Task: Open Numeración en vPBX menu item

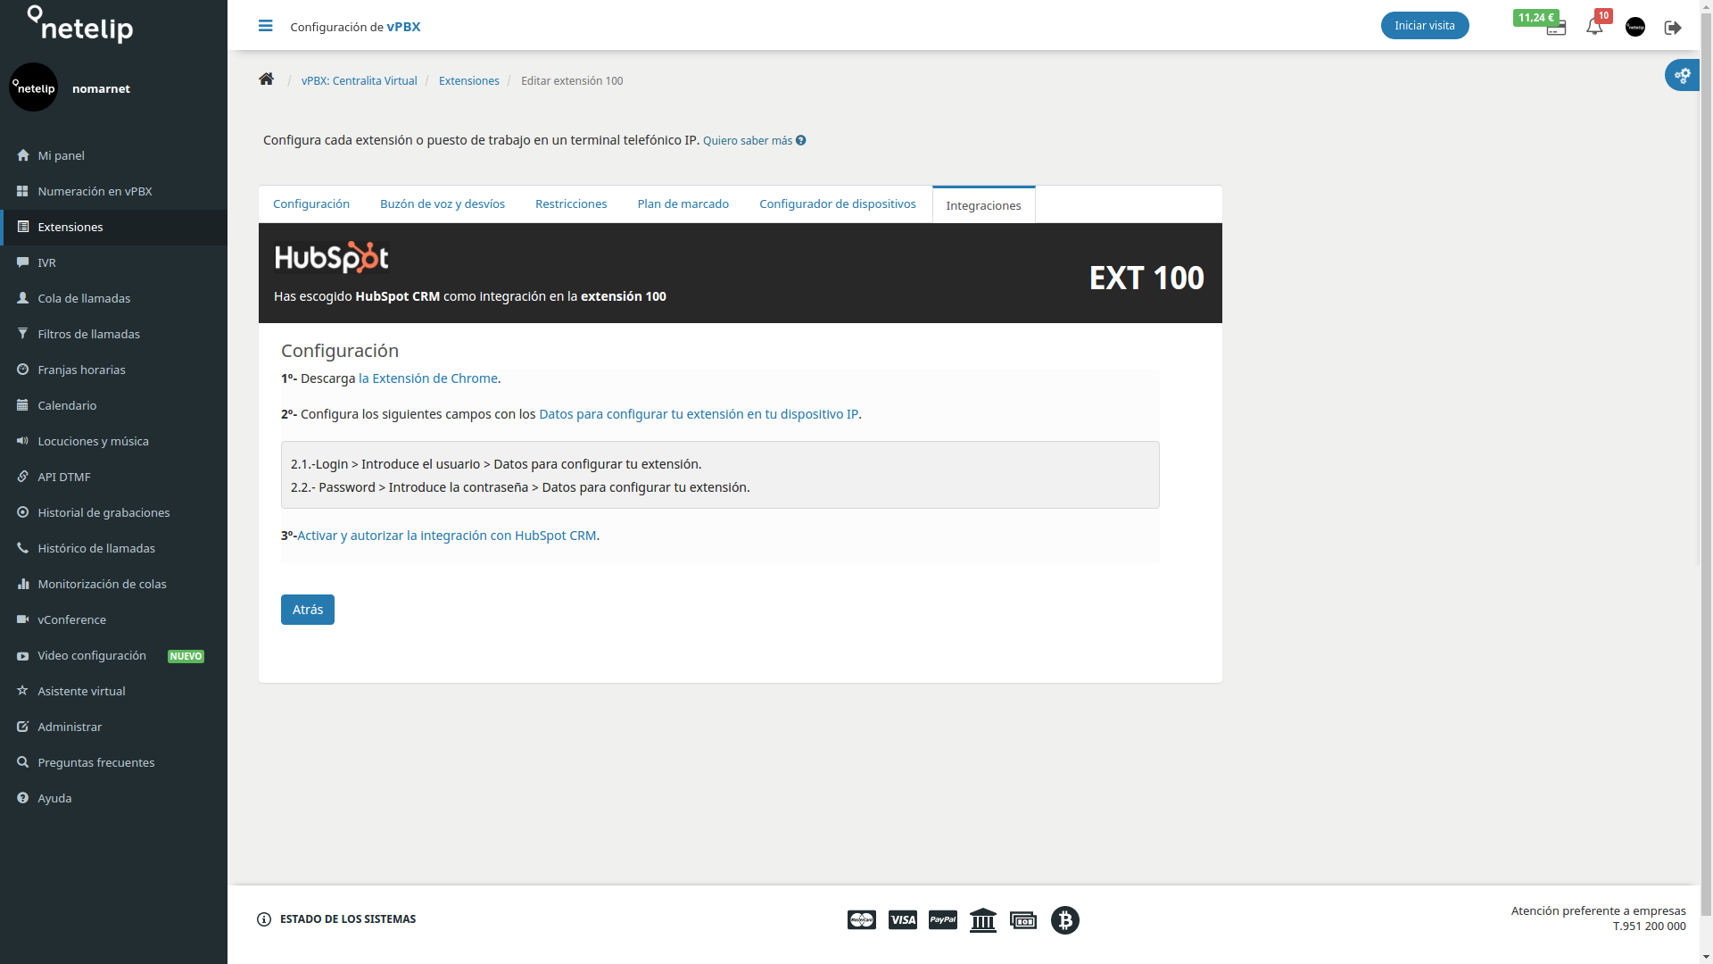Action: [114, 191]
